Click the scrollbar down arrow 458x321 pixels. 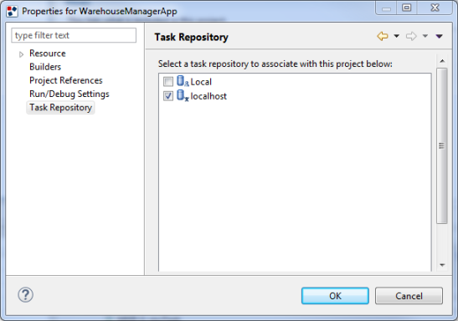point(442,265)
